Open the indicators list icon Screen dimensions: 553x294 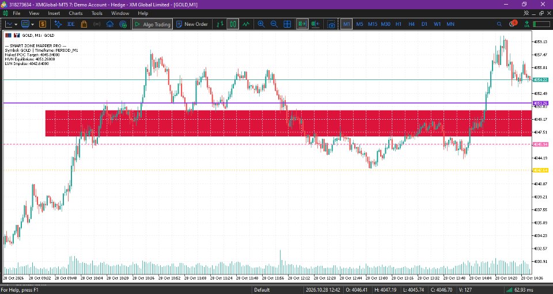[25, 24]
